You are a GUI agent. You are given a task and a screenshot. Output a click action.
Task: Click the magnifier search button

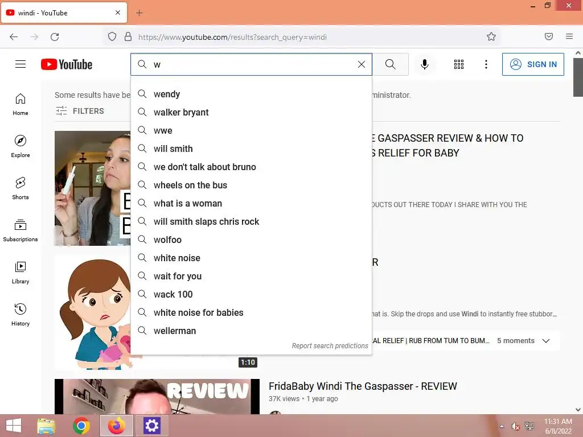[391, 64]
